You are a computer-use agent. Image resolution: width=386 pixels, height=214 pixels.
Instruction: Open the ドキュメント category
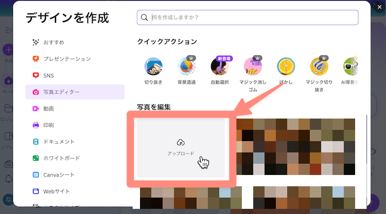point(75,142)
